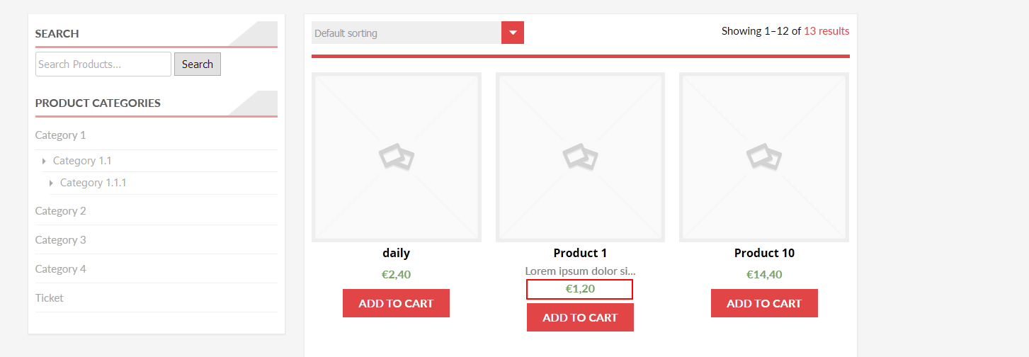Open Category 1 link
The image size is (1029, 357).
pos(61,135)
